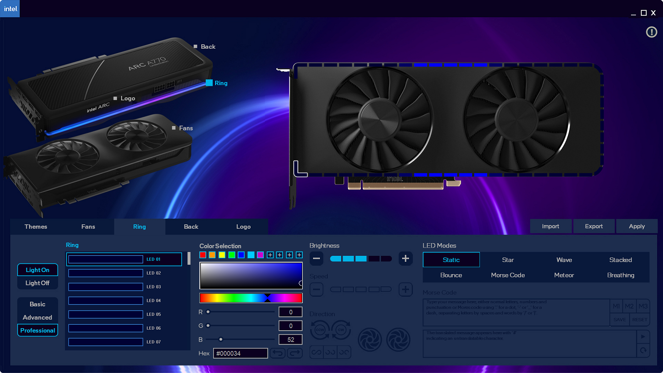The width and height of the screenshot is (663, 373).
Task: Select the Static LED mode
Action: pos(451,260)
